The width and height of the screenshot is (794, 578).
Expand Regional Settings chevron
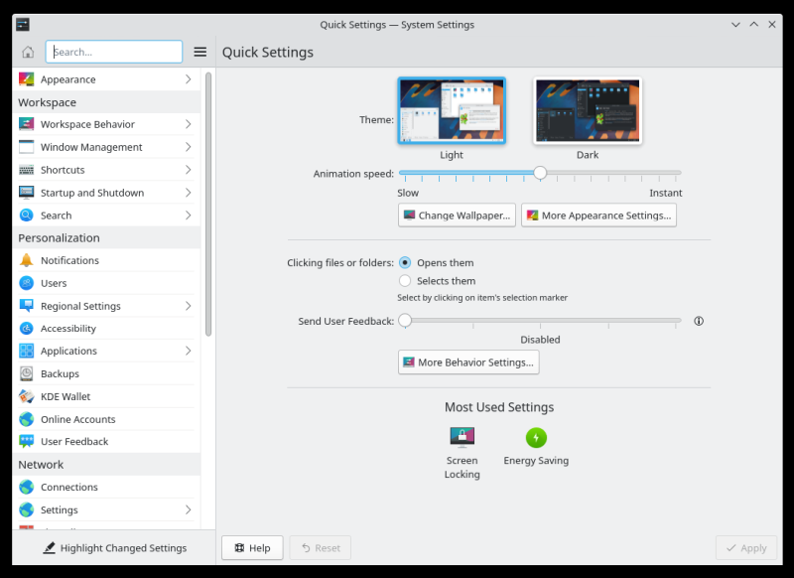(188, 306)
